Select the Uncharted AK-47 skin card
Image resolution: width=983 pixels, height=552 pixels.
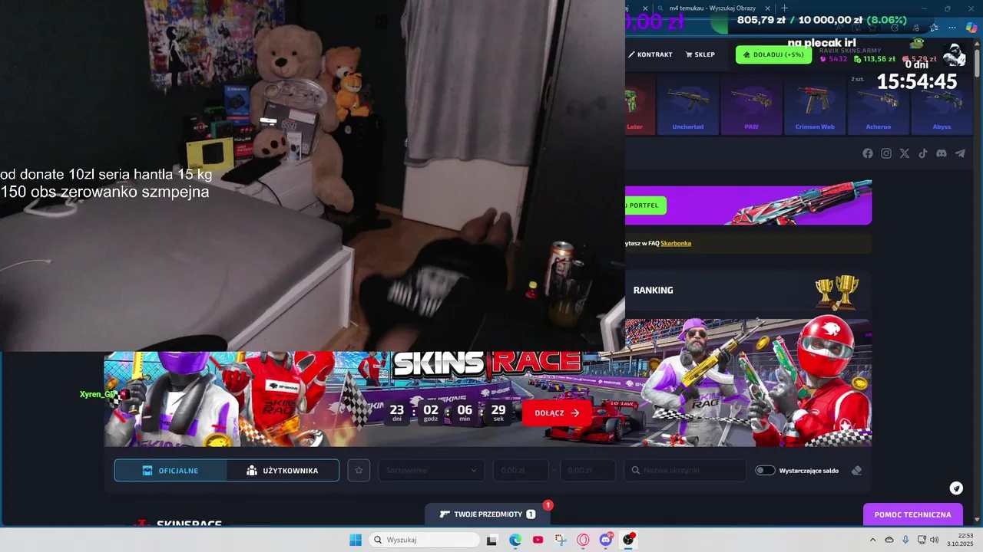[688, 105]
